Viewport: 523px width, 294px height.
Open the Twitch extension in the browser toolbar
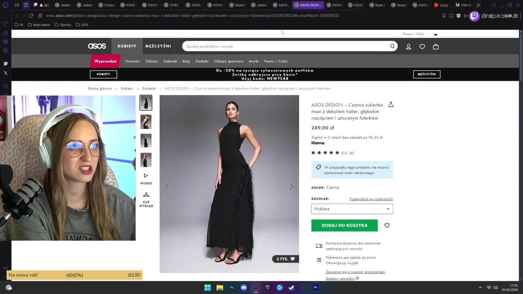pos(474,16)
